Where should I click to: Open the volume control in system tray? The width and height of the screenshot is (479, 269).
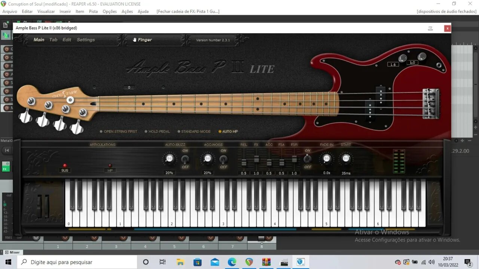431,262
